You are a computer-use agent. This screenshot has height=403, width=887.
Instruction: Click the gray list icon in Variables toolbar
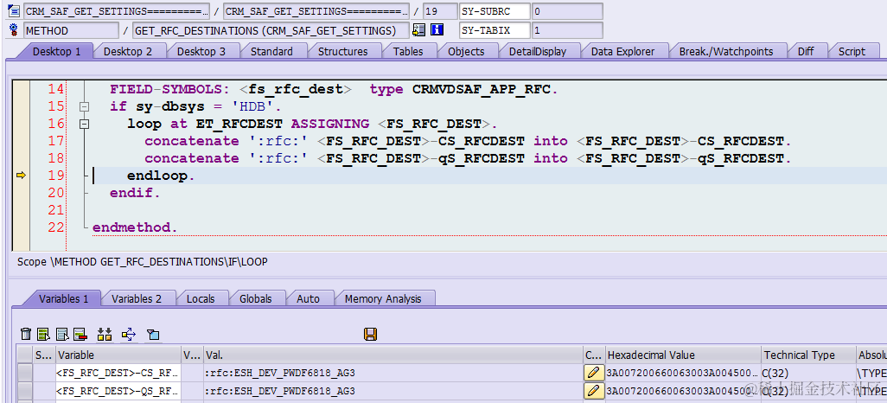coord(62,335)
